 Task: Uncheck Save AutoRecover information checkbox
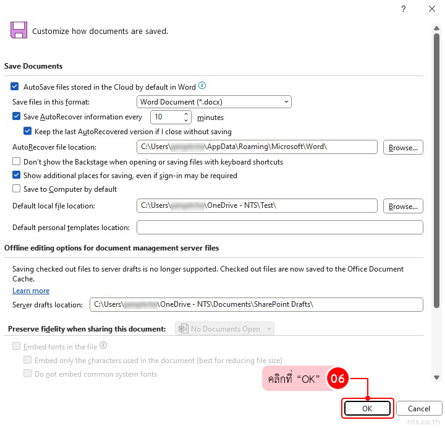pyautogui.click(x=17, y=116)
